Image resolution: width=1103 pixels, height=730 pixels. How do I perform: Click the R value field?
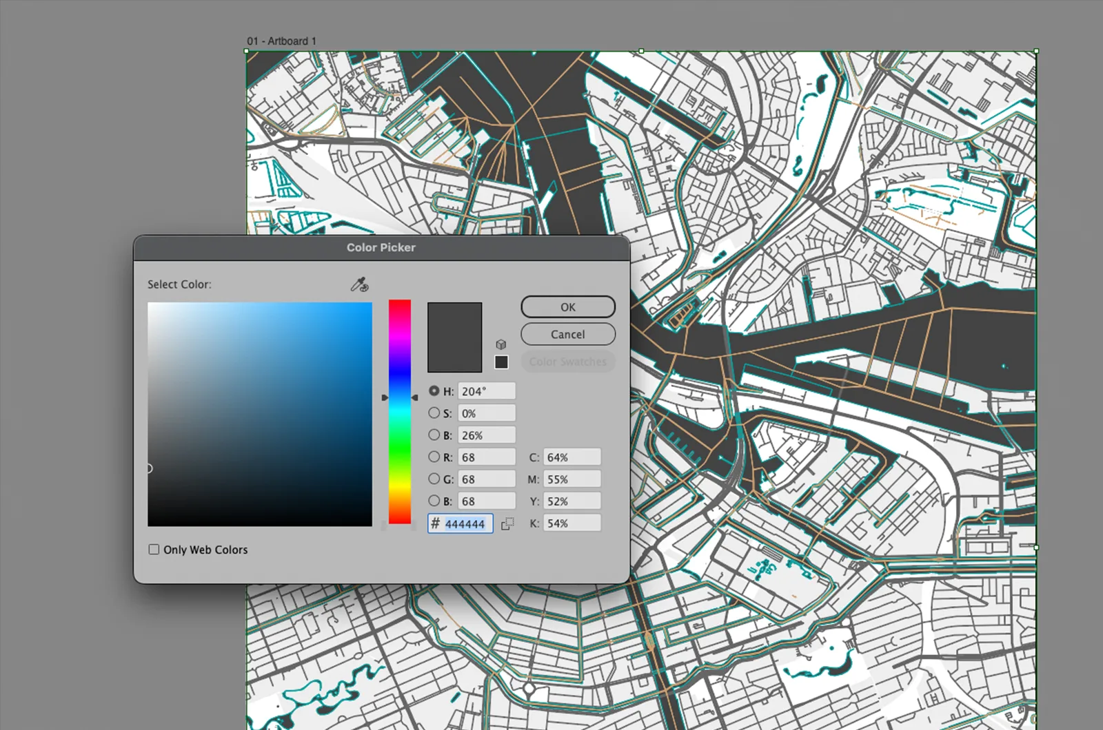tap(487, 457)
